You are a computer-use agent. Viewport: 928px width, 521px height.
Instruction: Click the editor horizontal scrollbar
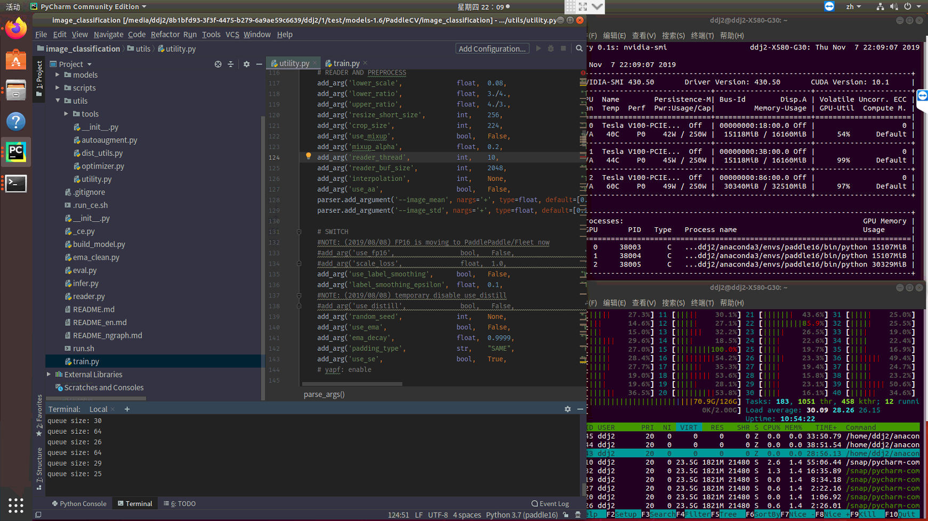[x=352, y=384]
